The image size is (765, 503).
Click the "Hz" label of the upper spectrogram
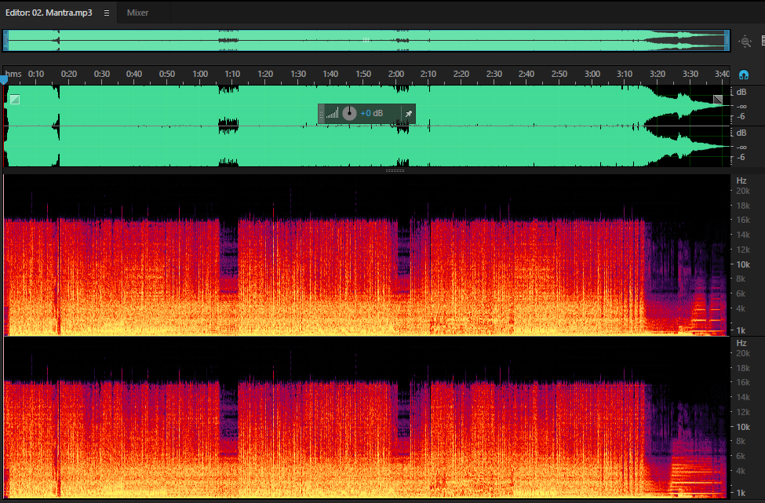click(x=741, y=180)
